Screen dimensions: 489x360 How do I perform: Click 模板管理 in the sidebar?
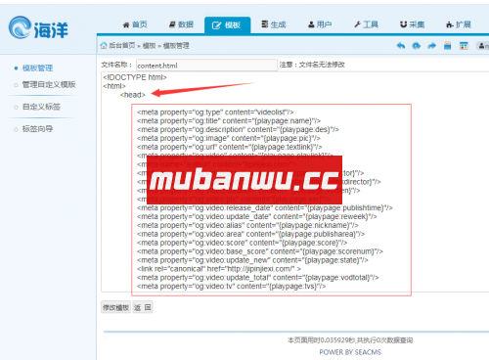point(37,68)
